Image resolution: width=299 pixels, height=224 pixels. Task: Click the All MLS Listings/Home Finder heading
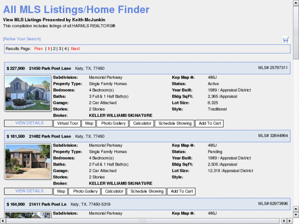[x=76, y=9]
